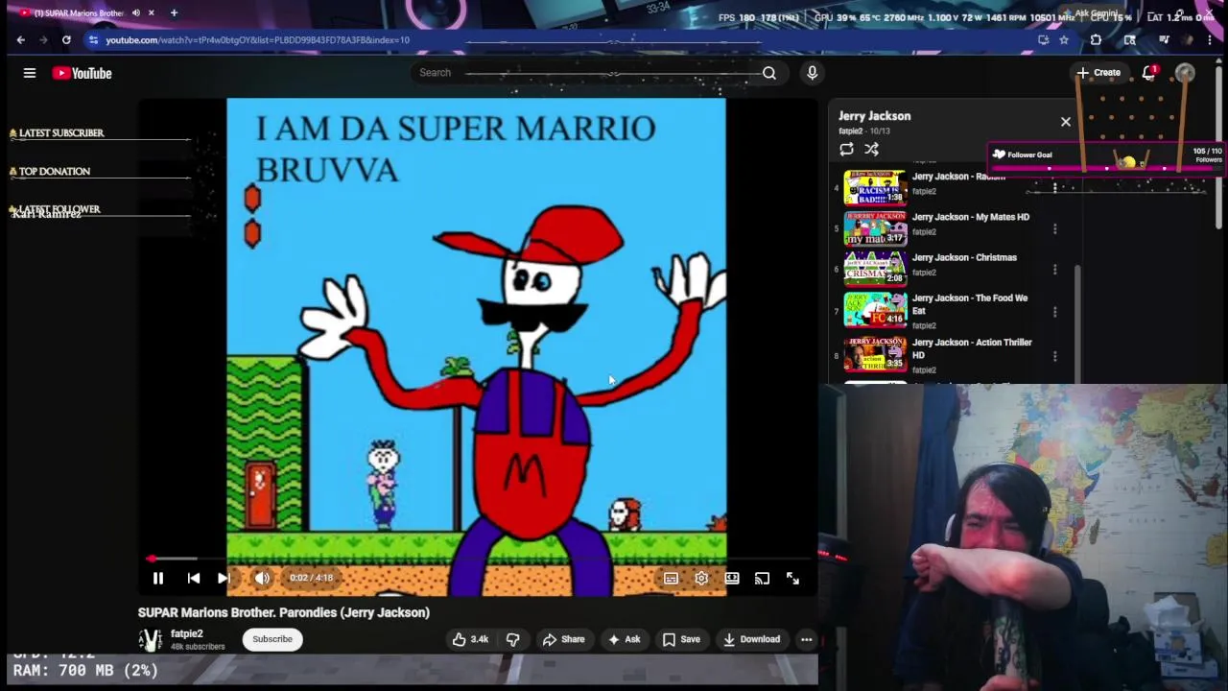This screenshot has width=1228, height=691.
Task: Close the SUPAR Marions Brother tab
Action: [x=151, y=13]
